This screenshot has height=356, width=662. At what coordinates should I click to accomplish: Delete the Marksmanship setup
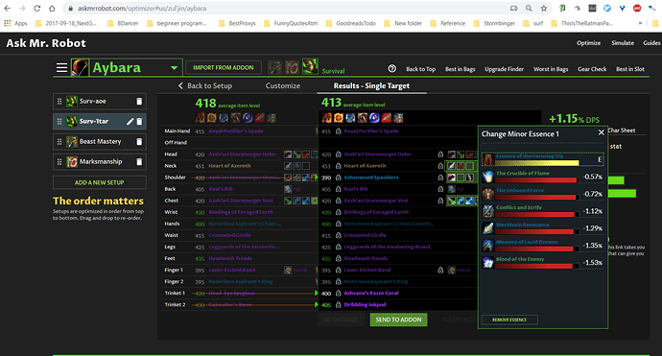tap(139, 162)
